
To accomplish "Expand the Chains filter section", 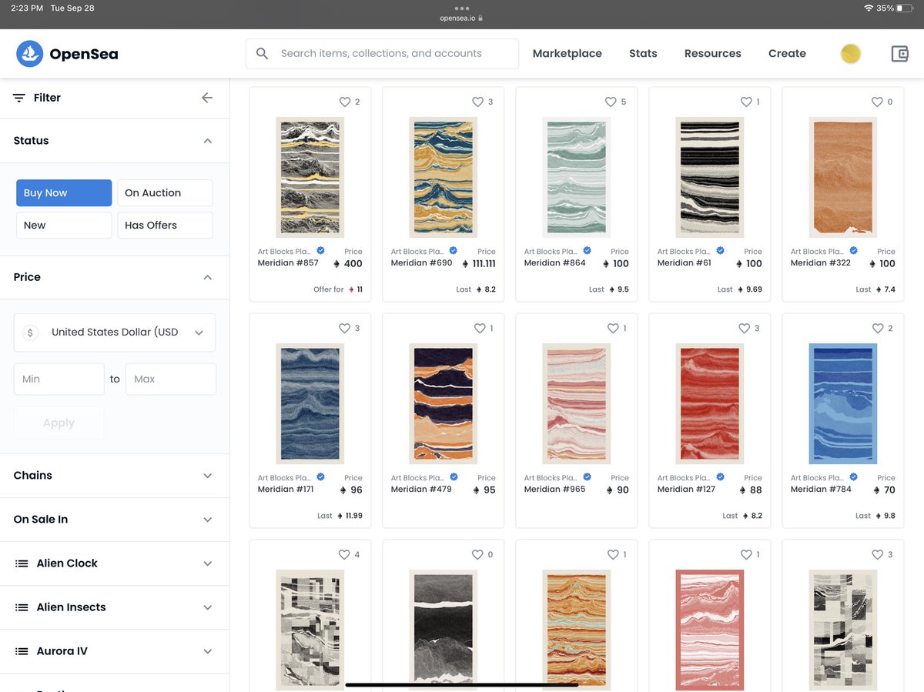I will coord(115,476).
